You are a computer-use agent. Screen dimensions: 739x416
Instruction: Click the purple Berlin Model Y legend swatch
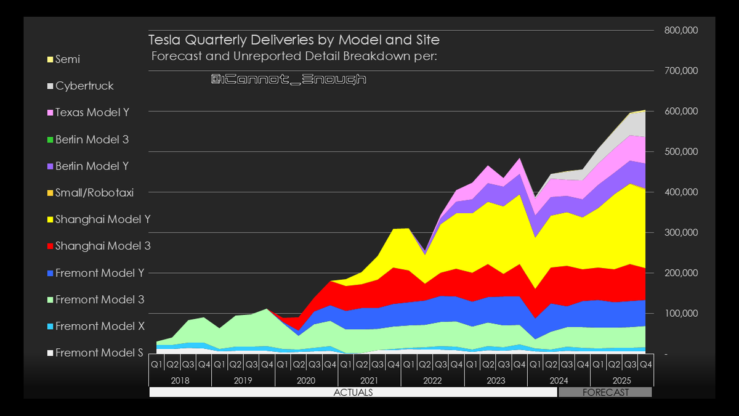(x=50, y=166)
